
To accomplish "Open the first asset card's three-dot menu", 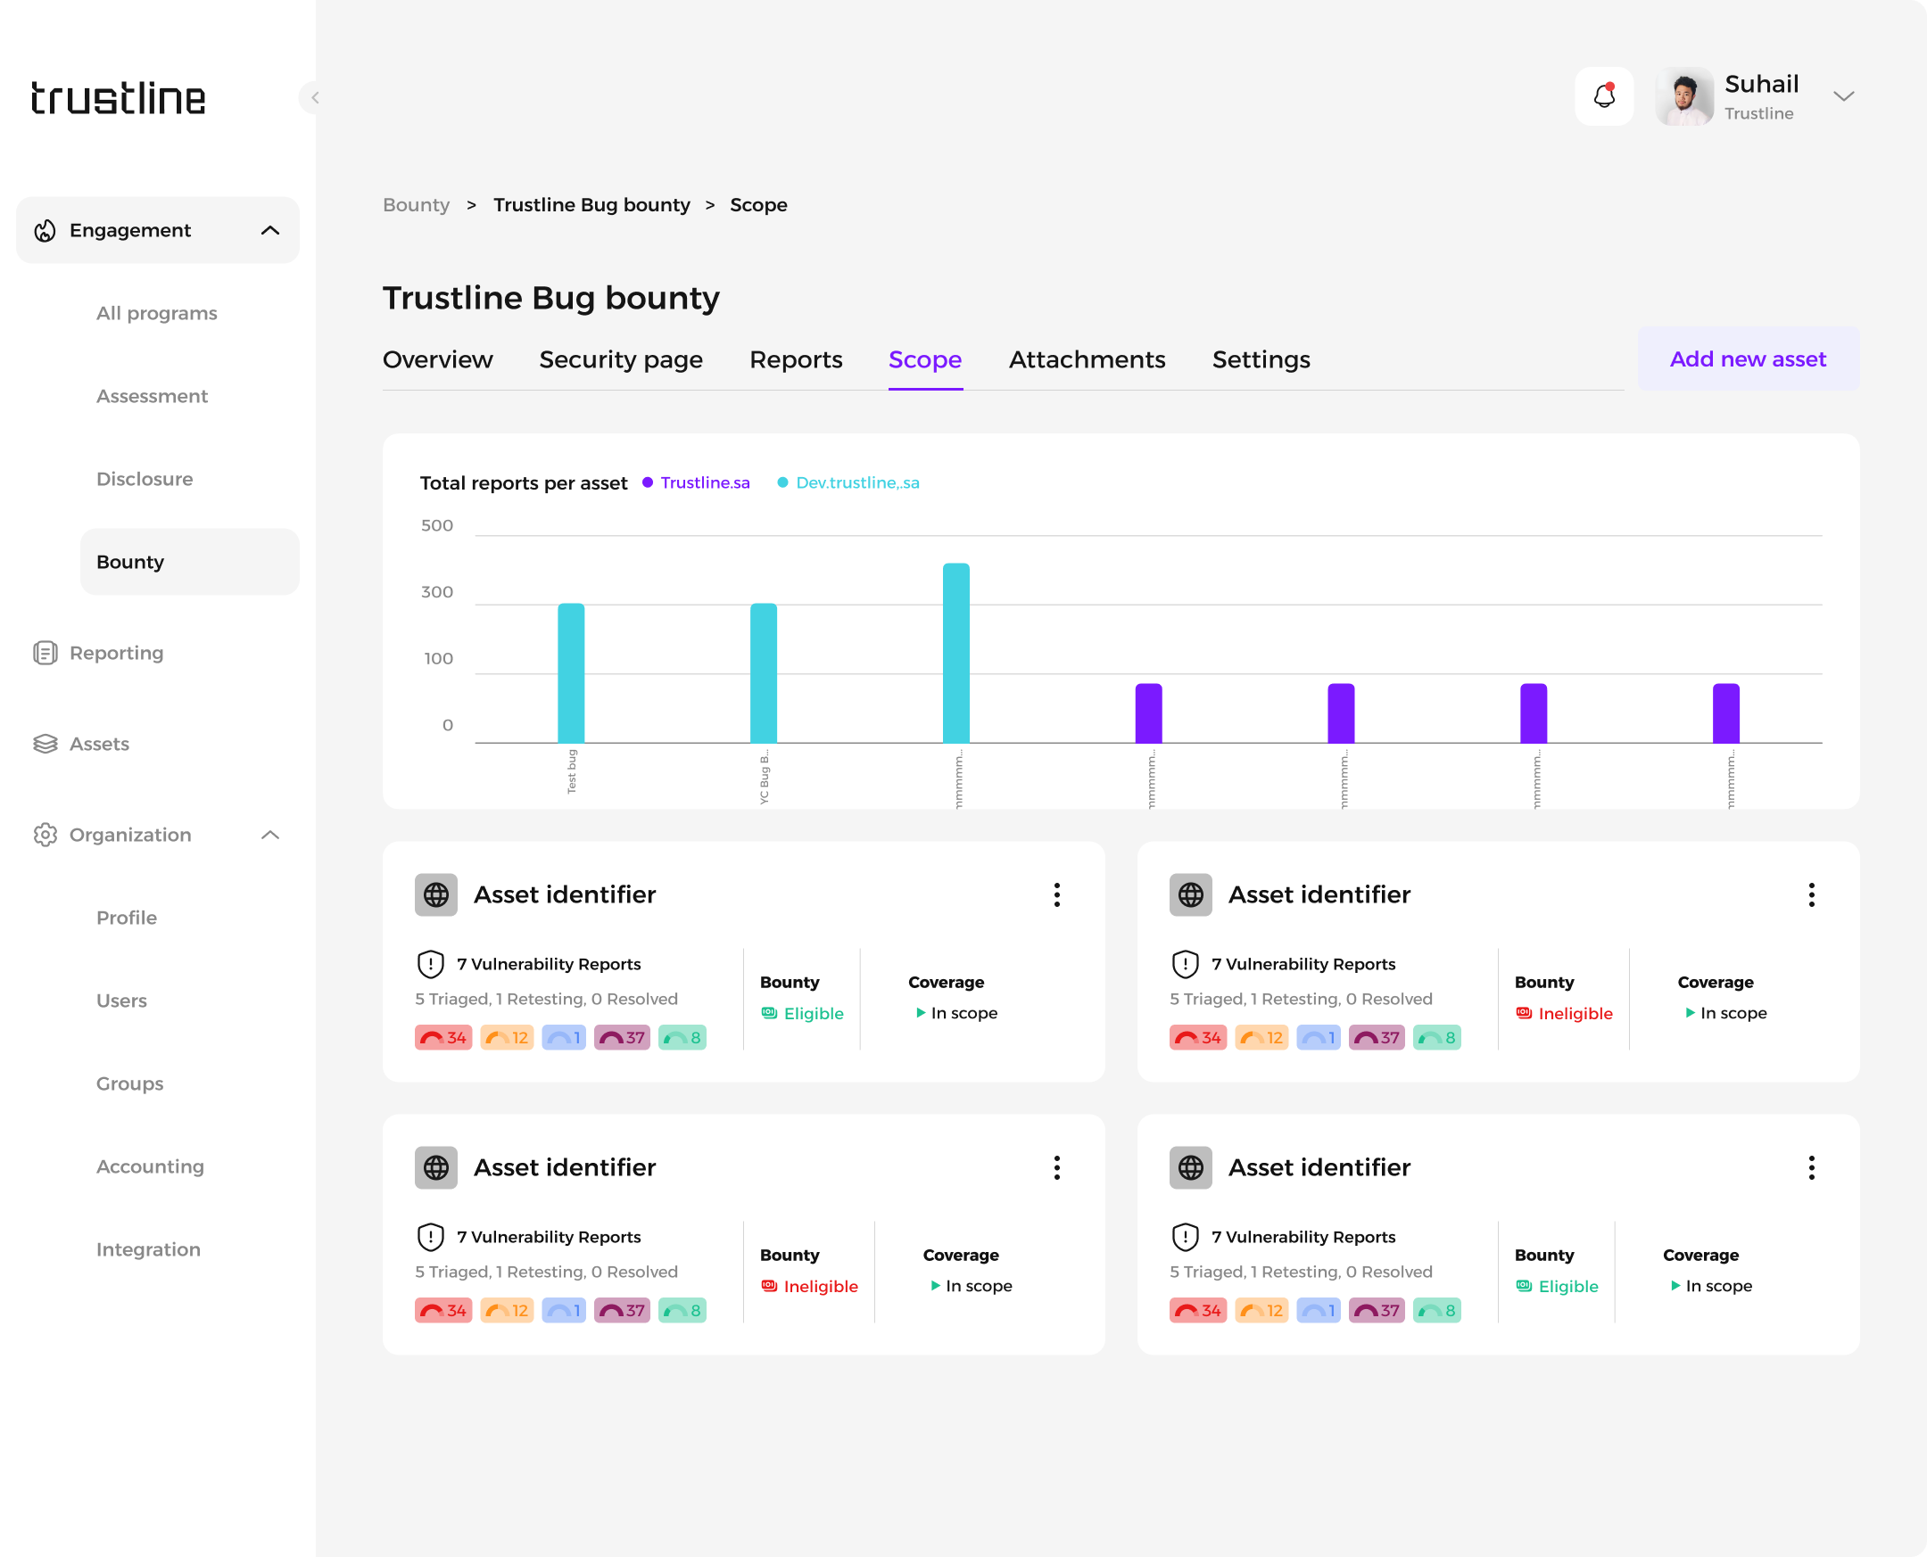I will pos(1056,894).
